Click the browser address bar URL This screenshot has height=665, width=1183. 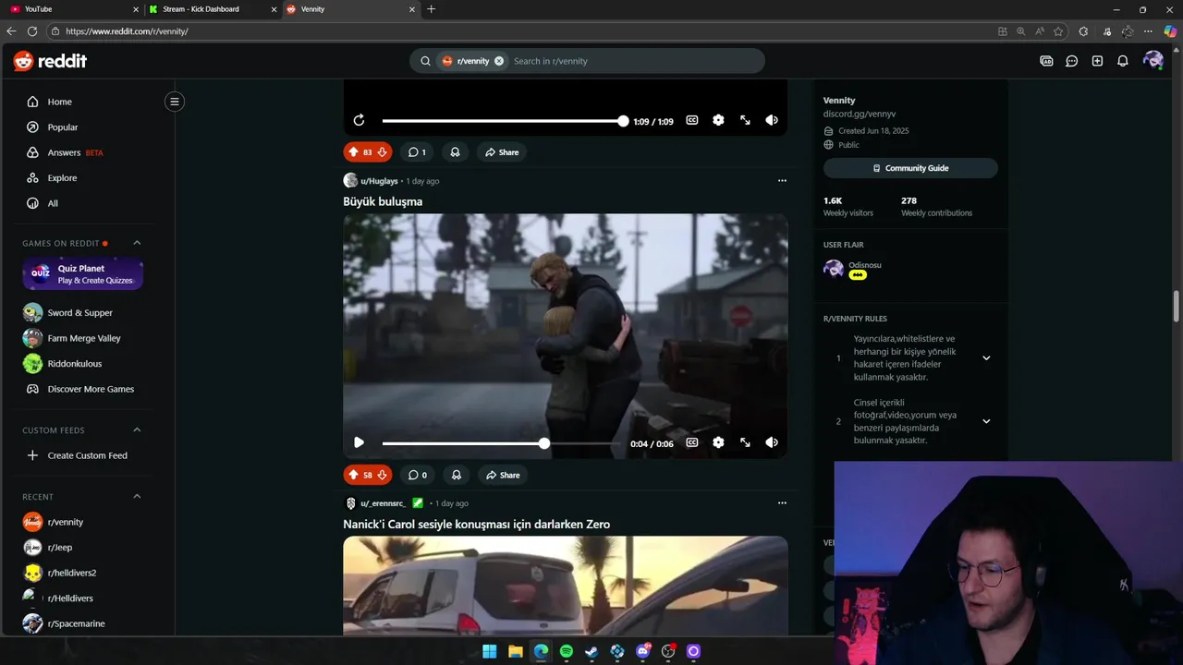click(127, 31)
